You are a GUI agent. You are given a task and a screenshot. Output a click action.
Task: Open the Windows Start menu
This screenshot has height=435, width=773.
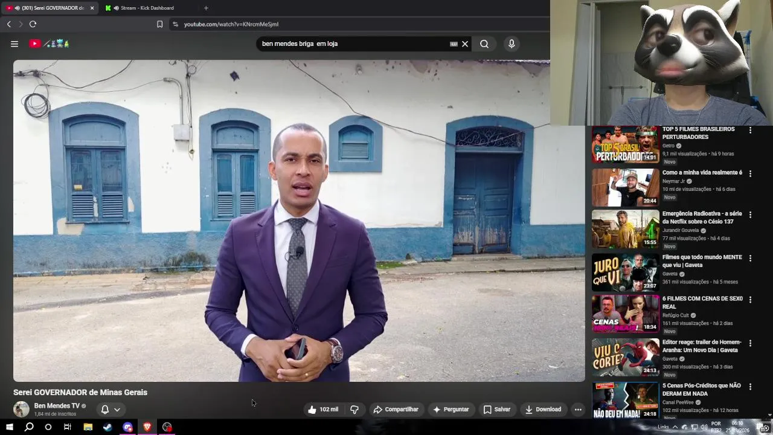point(10,427)
